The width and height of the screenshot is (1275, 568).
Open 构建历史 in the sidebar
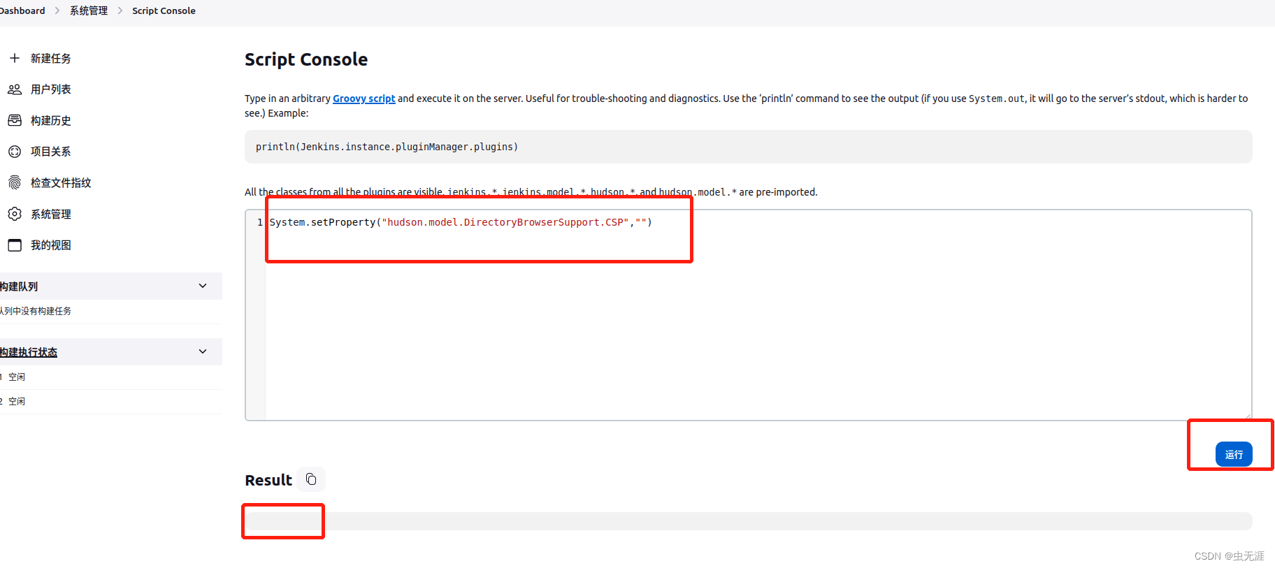click(x=51, y=120)
